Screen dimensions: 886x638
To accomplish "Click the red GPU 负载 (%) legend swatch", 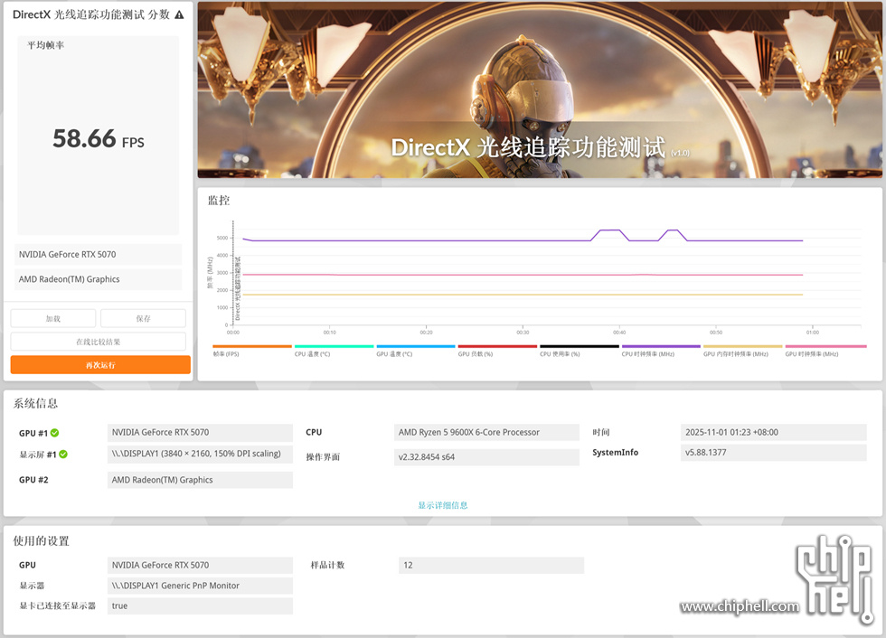I will pos(497,346).
